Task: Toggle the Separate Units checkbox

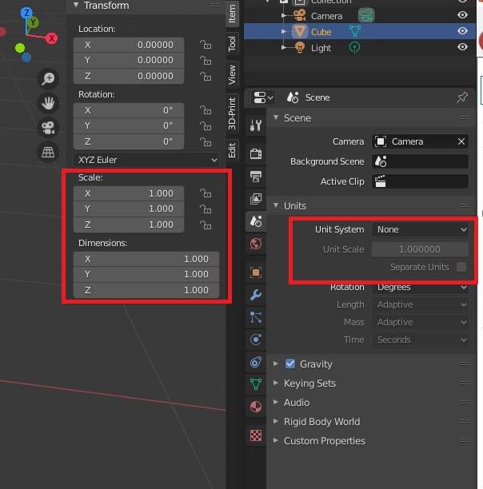Action: 461,267
